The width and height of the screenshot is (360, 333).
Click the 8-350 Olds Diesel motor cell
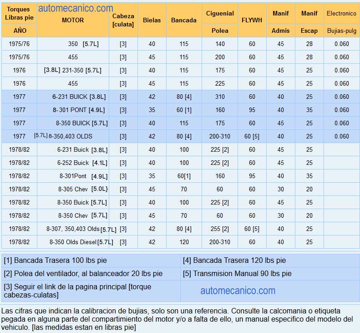pos(73,242)
